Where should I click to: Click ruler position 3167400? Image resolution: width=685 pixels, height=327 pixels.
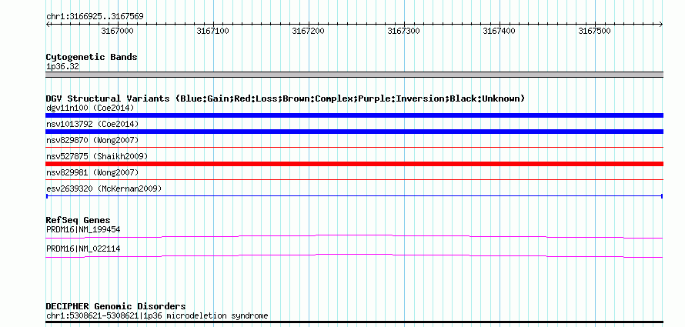pos(499,31)
